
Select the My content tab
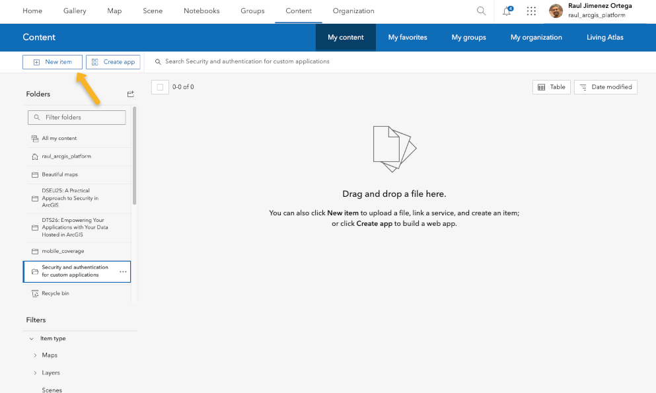coord(346,37)
